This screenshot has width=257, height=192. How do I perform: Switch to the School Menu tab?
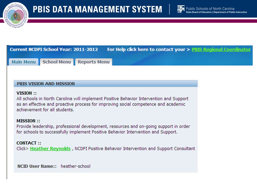point(57,62)
